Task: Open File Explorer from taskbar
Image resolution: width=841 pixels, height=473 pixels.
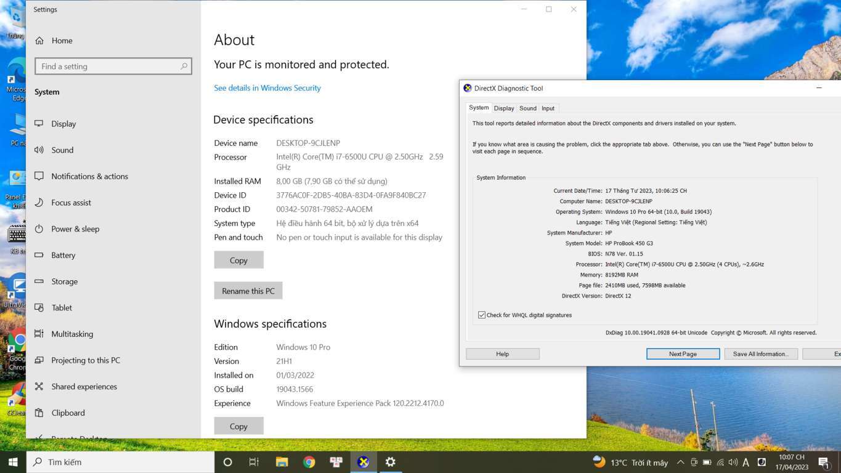Action: [282, 462]
